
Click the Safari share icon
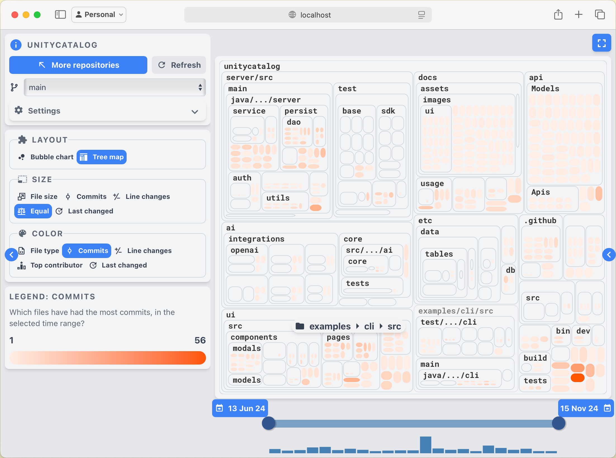point(558,15)
